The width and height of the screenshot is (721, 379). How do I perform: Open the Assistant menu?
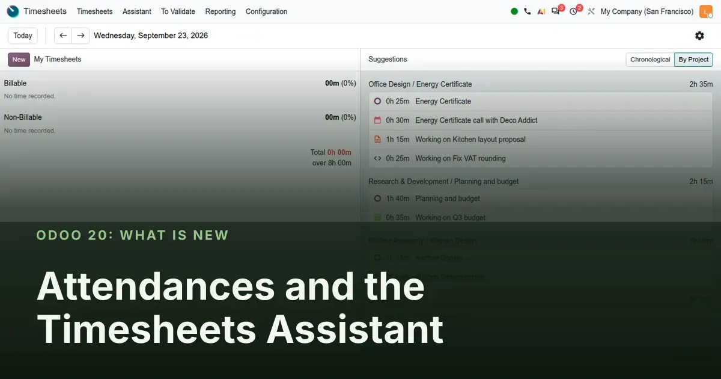point(136,11)
